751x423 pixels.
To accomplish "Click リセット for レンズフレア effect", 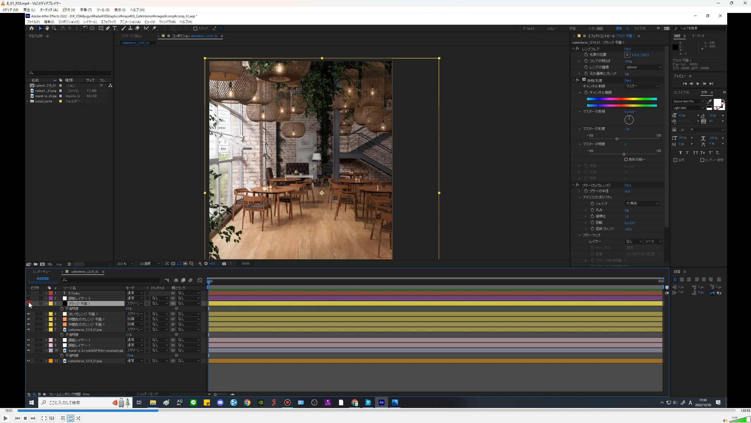I will coord(628,49).
